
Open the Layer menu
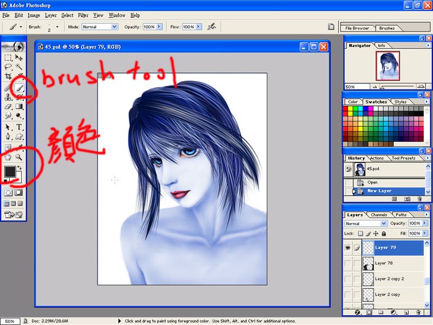pos(51,15)
